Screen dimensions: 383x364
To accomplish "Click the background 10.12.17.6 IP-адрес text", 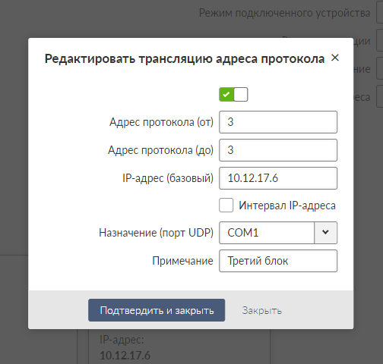I will 125,356.
